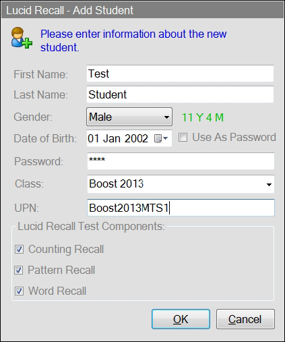
Task: Confirm with the OK button
Action: point(181,319)
